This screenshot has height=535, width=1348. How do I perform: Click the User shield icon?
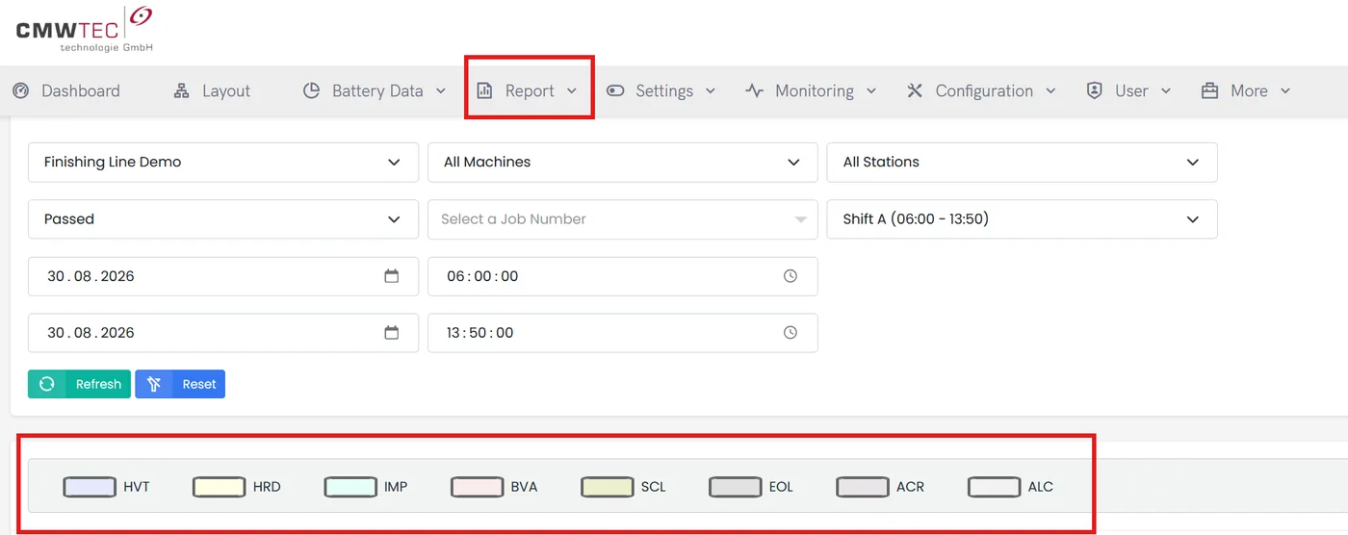pyautogui.click(x=1094, y=90)
